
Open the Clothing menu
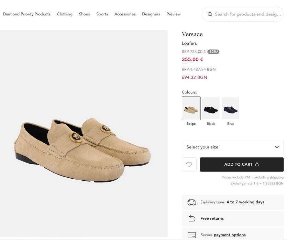coord(65,14)
